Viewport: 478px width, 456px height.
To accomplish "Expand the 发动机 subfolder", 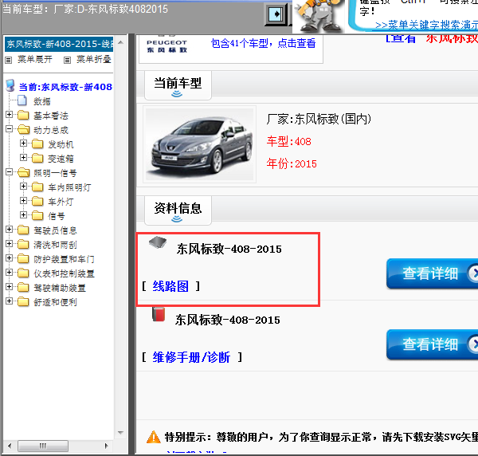I will tap(23, 143).
